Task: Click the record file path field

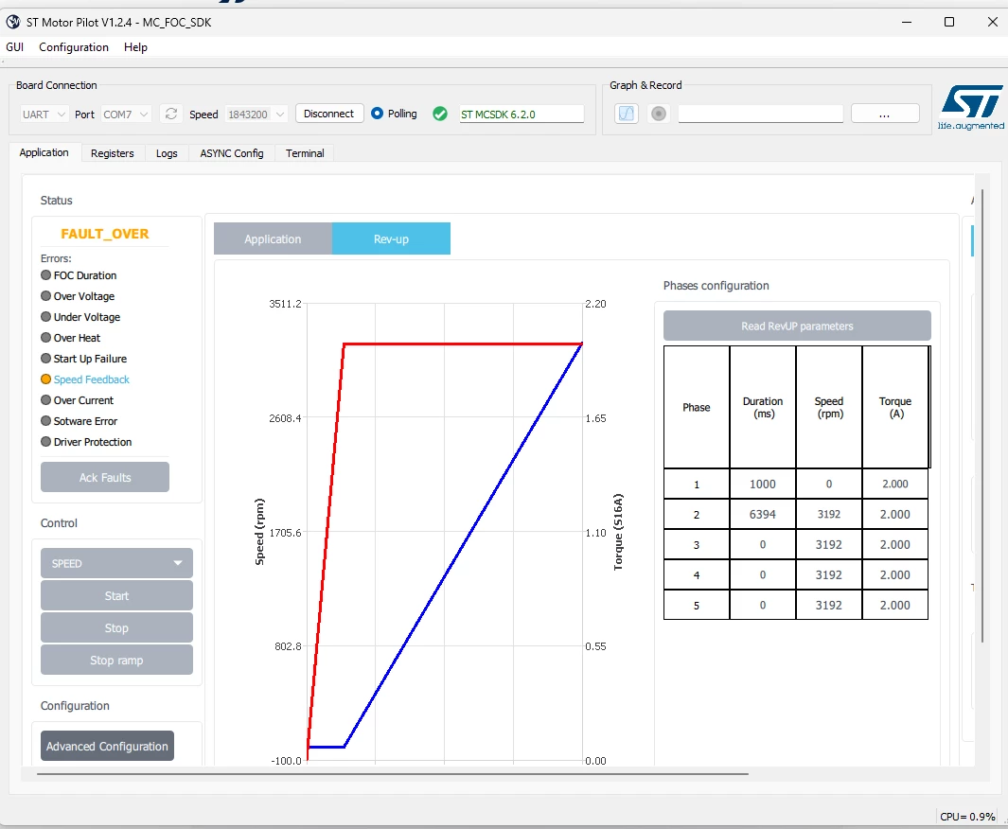Action: pyautogui.click(x=761, y=114)
